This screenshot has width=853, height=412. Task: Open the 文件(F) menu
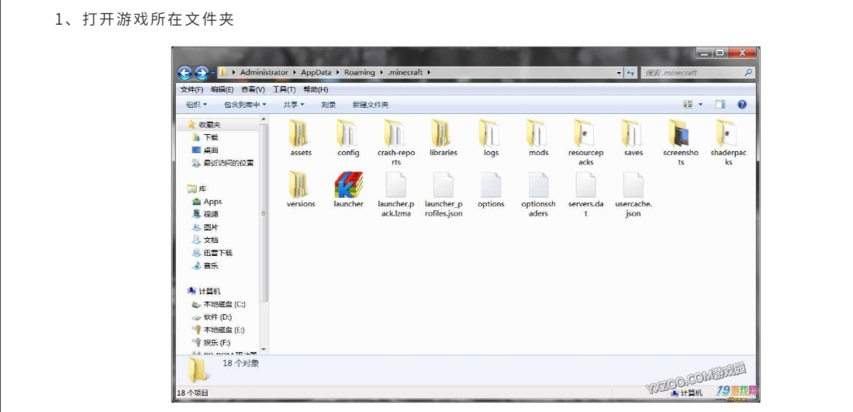192,89
